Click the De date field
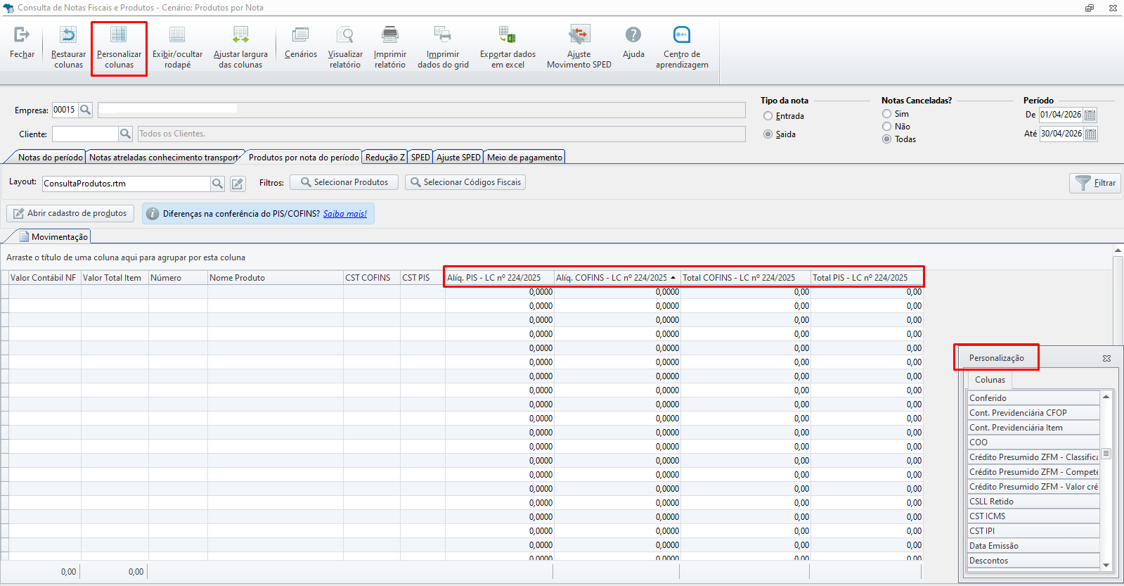Image resolution: width=1124 pixels, height=586 pixels. pyautogui.click(x=1061, y=115)
